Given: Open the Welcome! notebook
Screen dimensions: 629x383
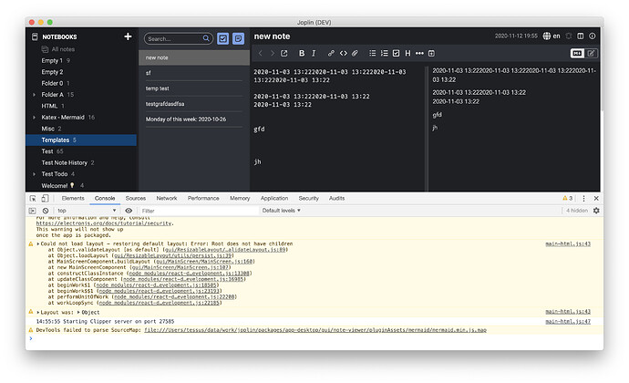Looking at the screenshot, I should 81,185.
